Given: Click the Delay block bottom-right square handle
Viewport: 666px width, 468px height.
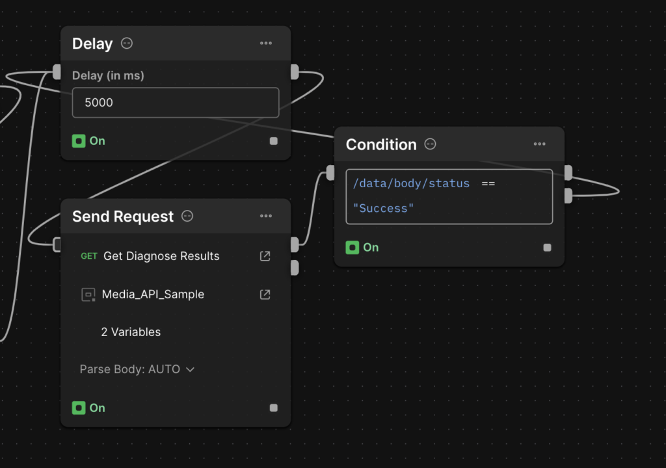Looking at the screenshot, I should point(274,141).
